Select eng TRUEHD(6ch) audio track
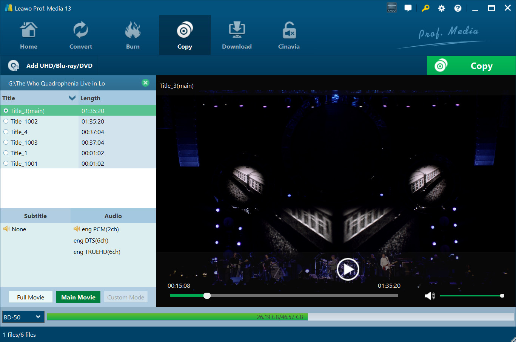The image size is (516, 342). click(x=97, y=252)
